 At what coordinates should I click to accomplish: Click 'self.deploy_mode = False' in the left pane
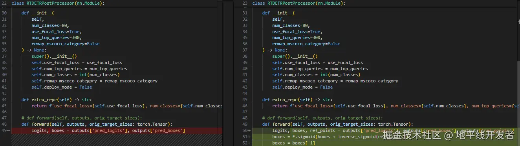62,87
